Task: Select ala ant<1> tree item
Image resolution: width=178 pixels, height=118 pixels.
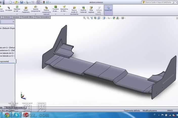Action: (x=8, y=48)
